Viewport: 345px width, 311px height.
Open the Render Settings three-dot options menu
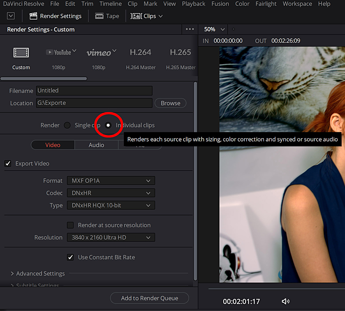(x=190, y=29)
